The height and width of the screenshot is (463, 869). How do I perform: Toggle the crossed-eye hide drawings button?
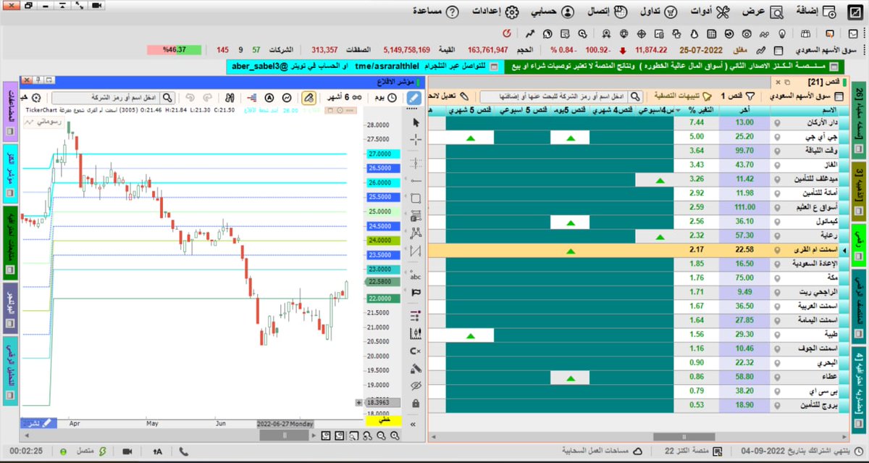coord(416,385)
